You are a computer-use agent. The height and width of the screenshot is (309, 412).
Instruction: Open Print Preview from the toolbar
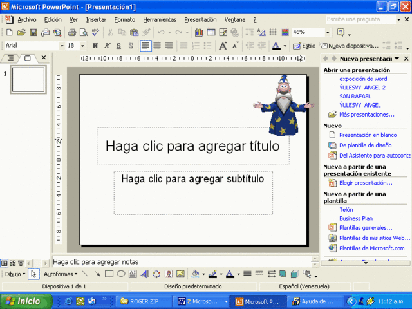click(84, 32)
